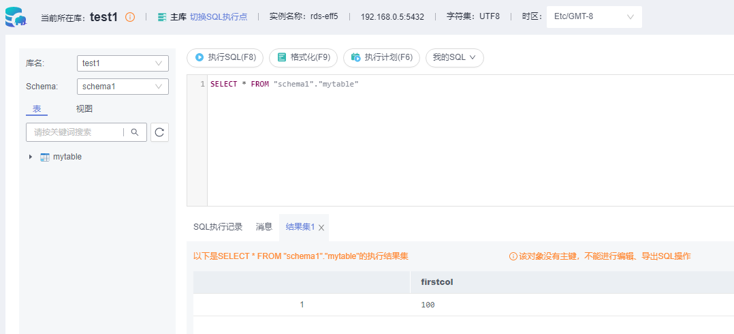Click the database elephant logo icon
The image size is (734, 334).
tap(16, 16)
